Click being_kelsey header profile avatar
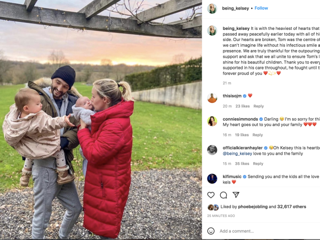This screenshot has width=320, height=240. [x=212, y=9]
